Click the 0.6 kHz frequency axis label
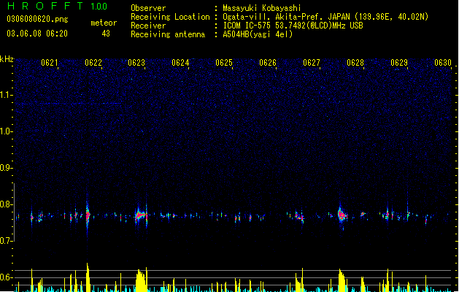Image resolution: width=459 pixels, height=292 pixels. pos(6,277)
